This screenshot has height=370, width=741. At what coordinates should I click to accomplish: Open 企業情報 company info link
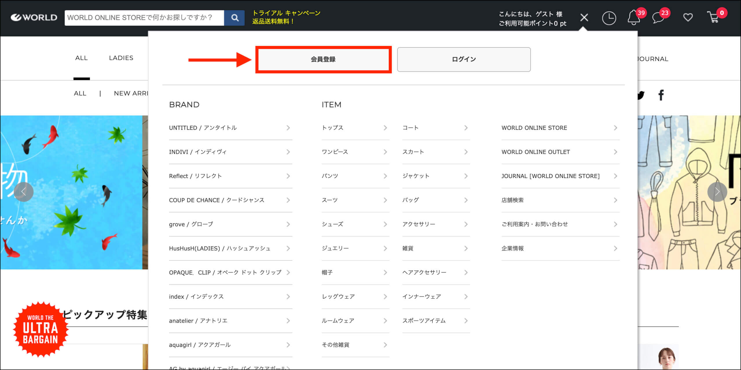(560, 248)
